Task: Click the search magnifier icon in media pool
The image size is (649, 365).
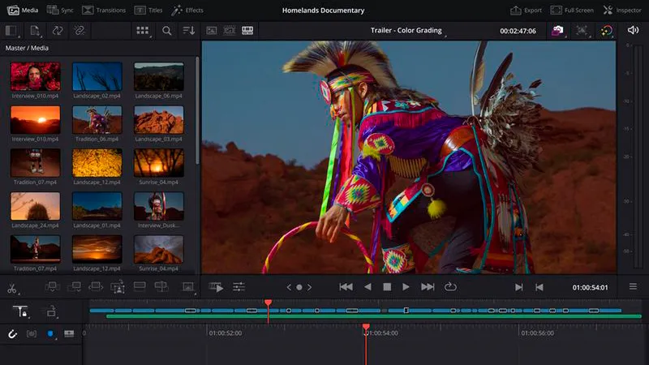Action: (x=167, y=31)
